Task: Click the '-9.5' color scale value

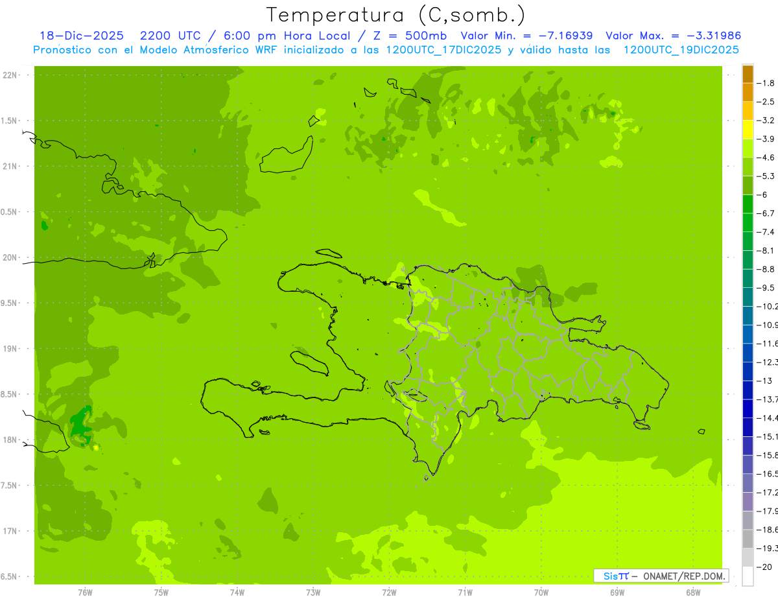Action: pyautogui.click(x=766, y=288)
